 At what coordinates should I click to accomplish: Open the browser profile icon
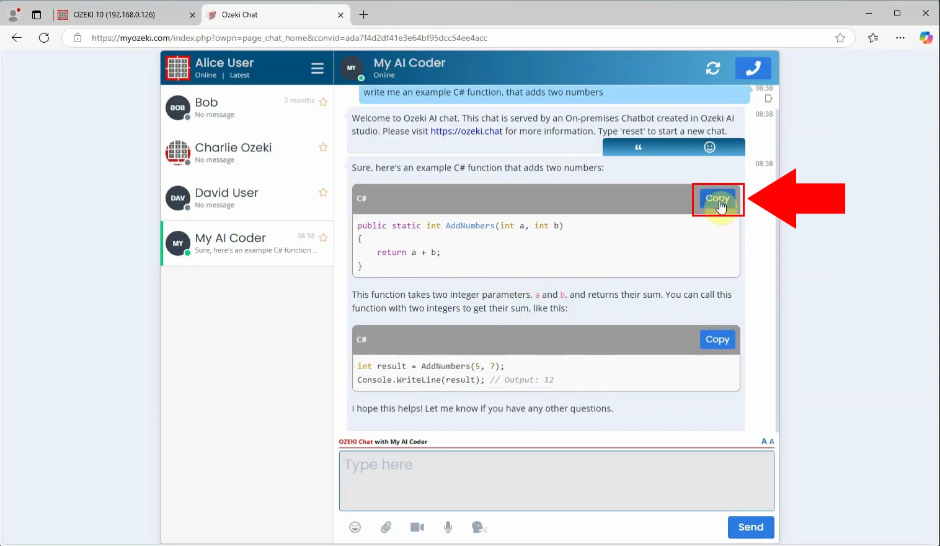[x=14, y=14]
